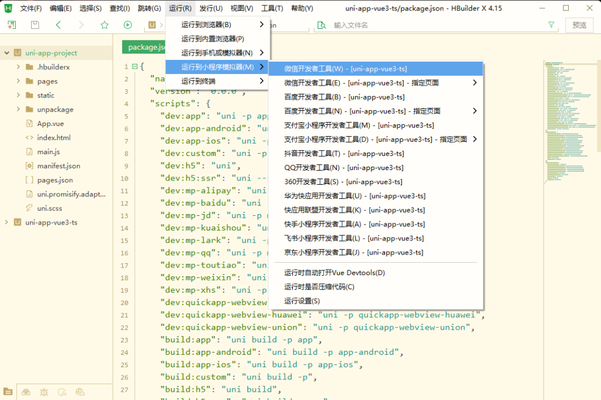Click the 预览 preview button
The width and height of the screenshot is (601, 400).
click(579, 25)
